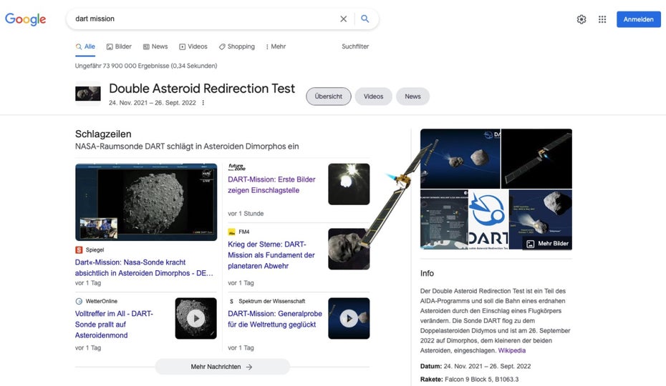Play the WetterOnline video thumbnail

[196, 318]
